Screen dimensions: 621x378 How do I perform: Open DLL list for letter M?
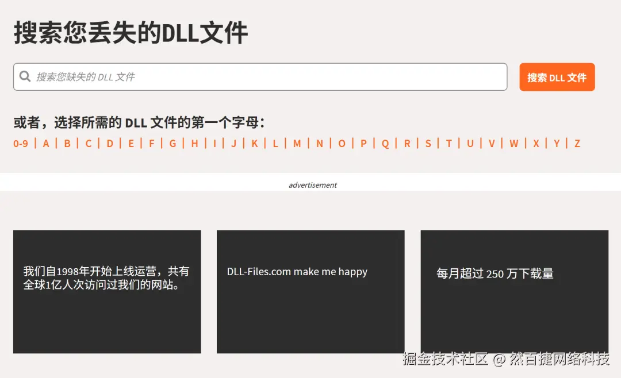[x=297, y=144]
